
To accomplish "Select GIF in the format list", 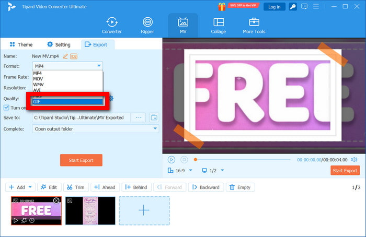I will [67, 102].
